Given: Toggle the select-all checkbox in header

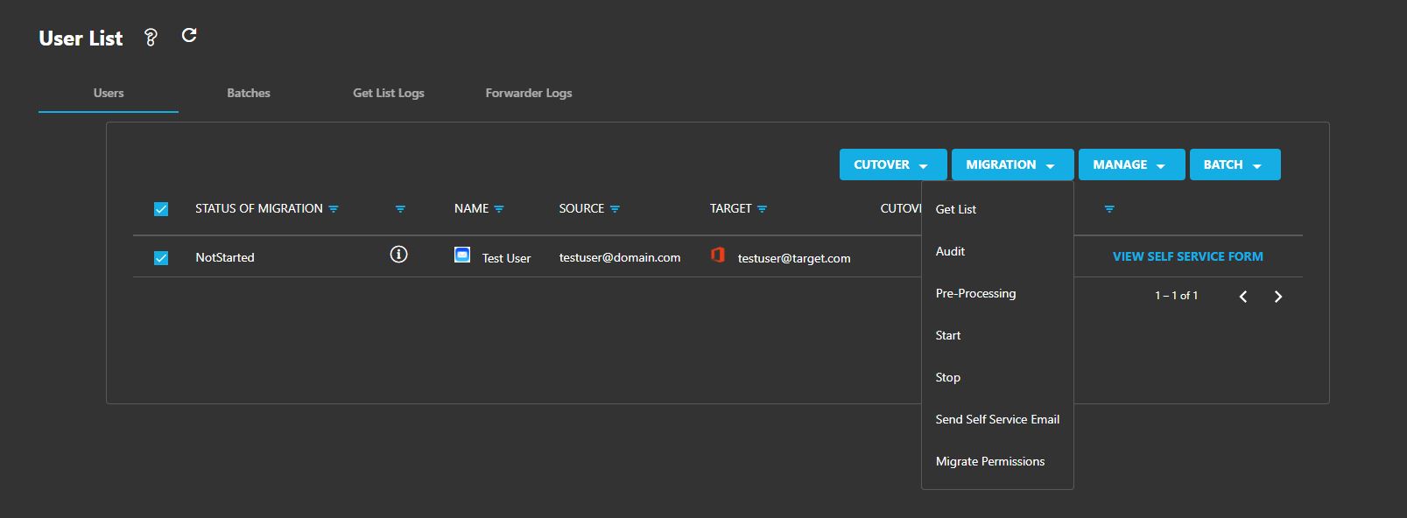Looking at the screenshot, I should pos(161,209).
